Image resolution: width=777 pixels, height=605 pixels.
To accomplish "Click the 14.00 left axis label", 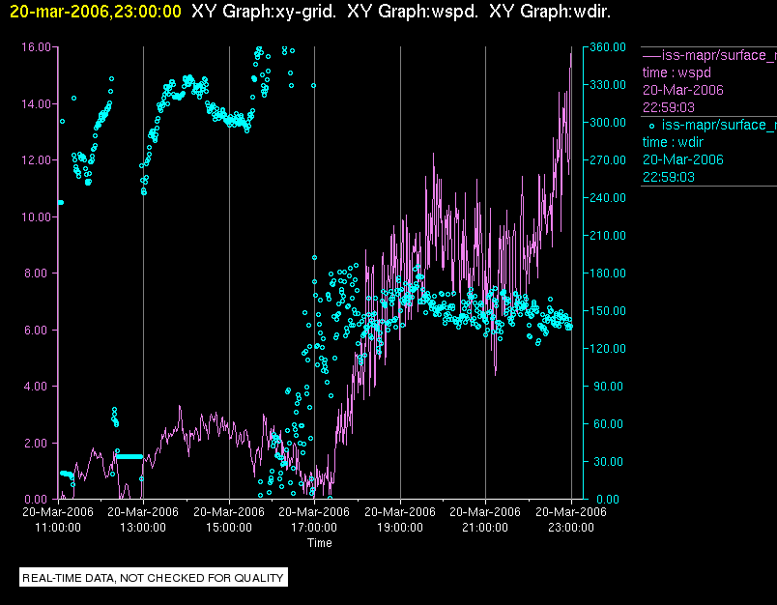I will 36,104.
